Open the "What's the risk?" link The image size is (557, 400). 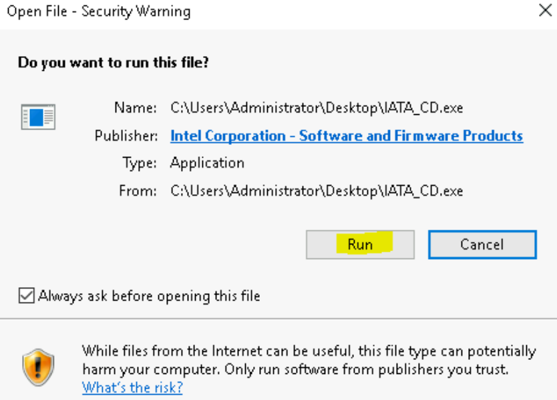click(x=132, y=387)
